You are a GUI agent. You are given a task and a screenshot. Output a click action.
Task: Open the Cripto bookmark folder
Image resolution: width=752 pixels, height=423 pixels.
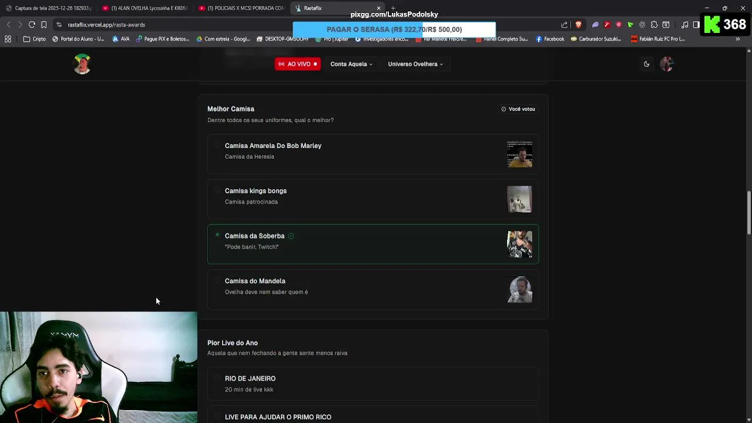pyautogui.click(x=35, y=39)
